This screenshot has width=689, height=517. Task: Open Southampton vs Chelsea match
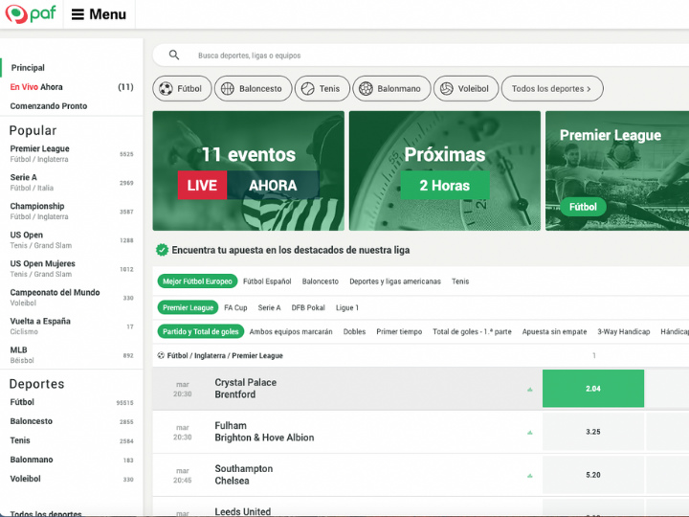(x=244, y=475)
